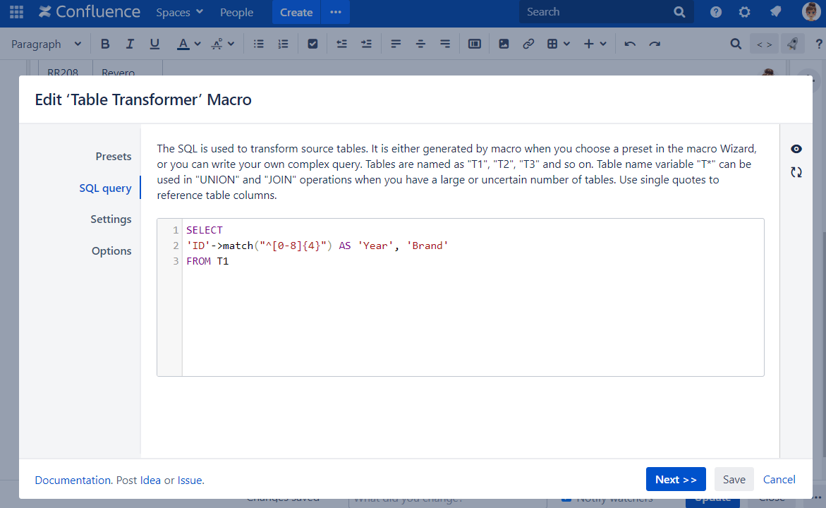
Task: Open the Settings tab of the macro
Action: [111, 219]
